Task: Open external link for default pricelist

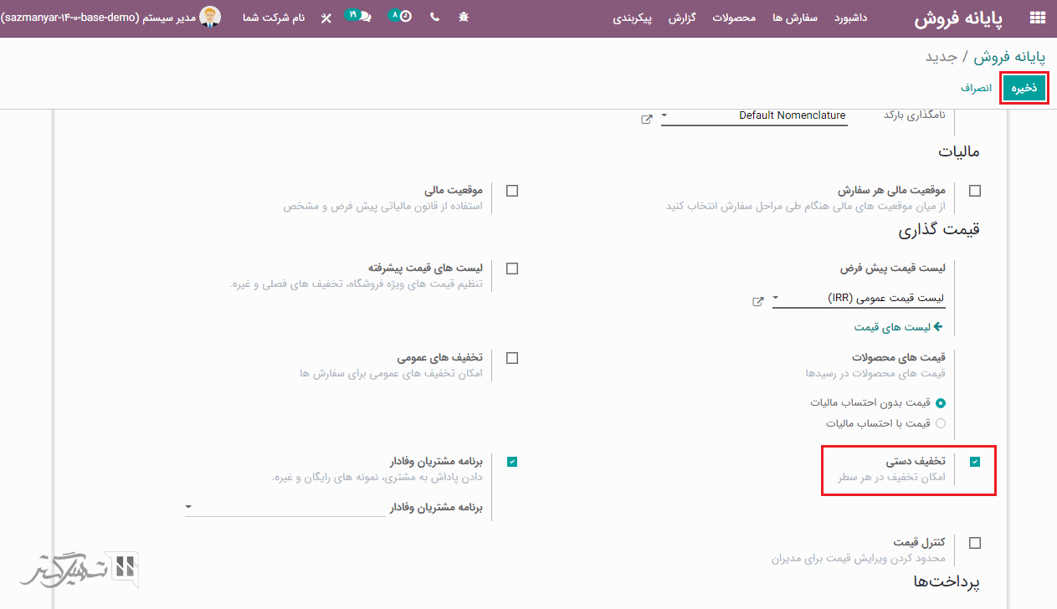Action: pyautogui.click(x=757, y=302)
